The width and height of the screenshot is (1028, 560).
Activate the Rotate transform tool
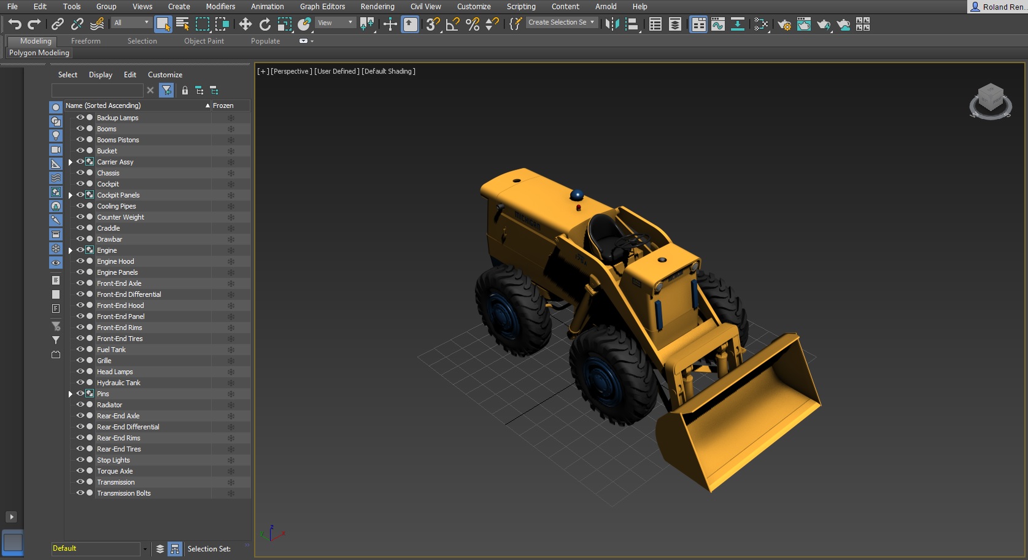point(265,24)
